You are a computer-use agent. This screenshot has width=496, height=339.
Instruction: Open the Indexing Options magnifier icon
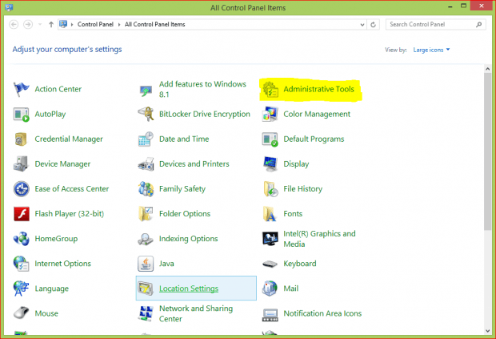146,239
